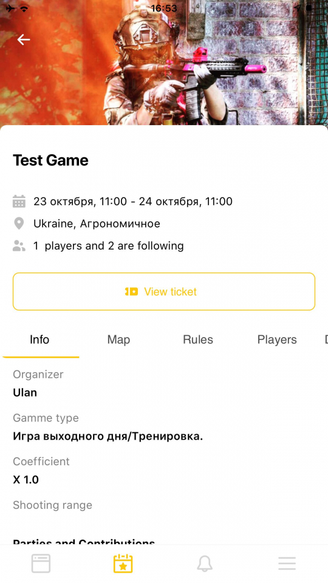Screen dimensions: 328x583
Task: Tap the partially hidden tab after Players
Action: point(326,339)
